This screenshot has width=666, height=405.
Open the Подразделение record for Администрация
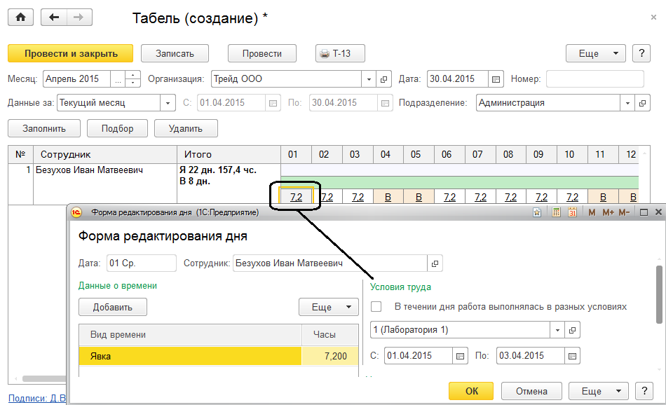[x=642, y=103]
